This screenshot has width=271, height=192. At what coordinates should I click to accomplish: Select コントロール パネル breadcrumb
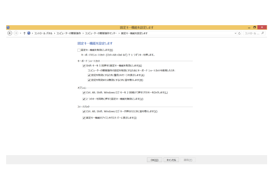(43, 33)
